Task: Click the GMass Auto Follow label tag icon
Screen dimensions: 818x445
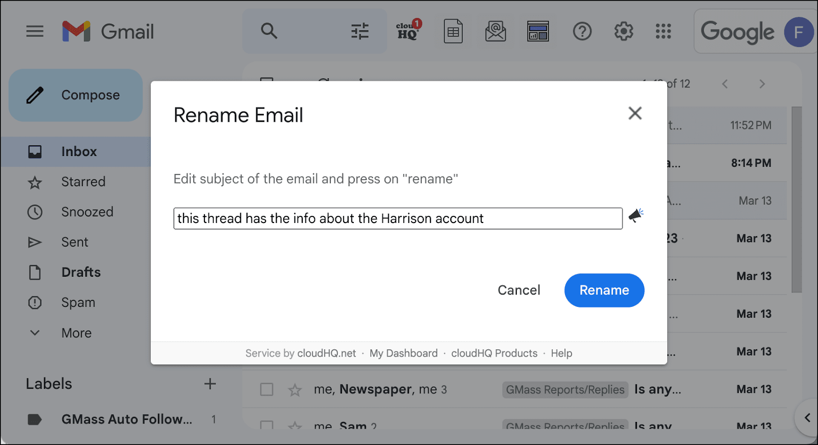Action: pos(35,419)
